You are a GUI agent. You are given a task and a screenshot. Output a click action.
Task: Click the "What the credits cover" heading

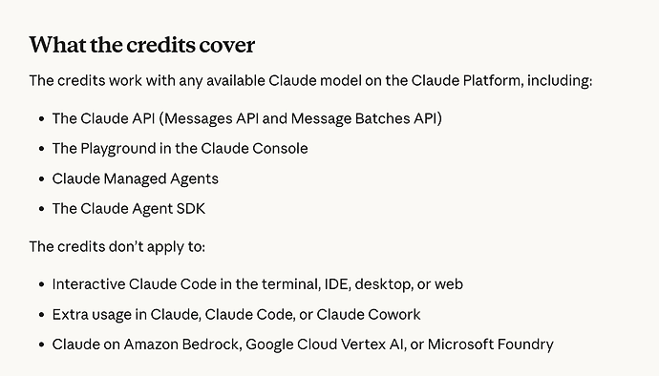point(142,45)
